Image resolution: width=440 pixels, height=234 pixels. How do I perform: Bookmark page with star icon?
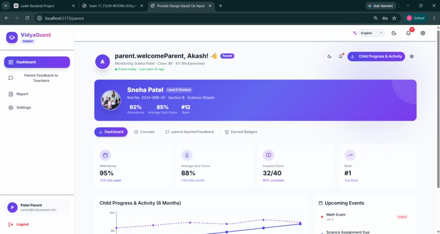pyautogui.click(x=394, y=18)
